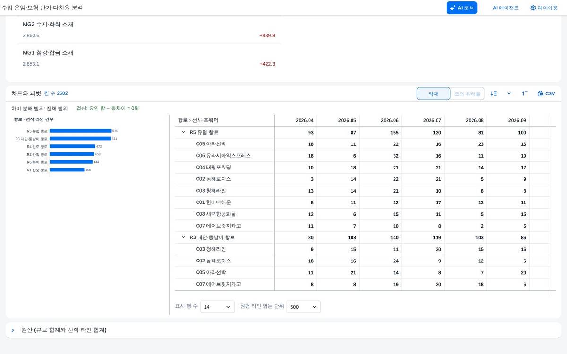Select the 2026.07 column header
Image resolution: width=567 pixels, height=354 pixels.
click(423, 120)
